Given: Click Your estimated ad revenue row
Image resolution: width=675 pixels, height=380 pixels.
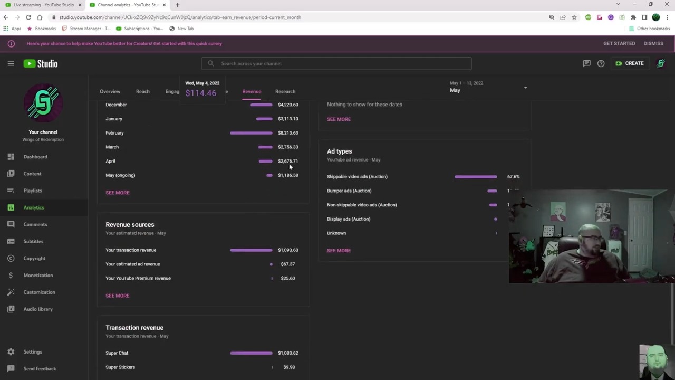Looking at the screenshot, I should (x=202, y=264).
